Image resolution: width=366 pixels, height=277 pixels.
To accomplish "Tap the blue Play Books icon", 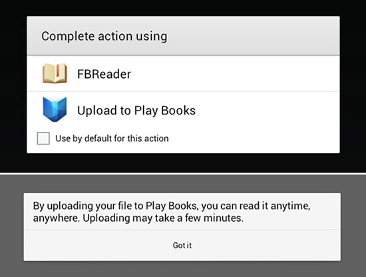I will [55, 109].
